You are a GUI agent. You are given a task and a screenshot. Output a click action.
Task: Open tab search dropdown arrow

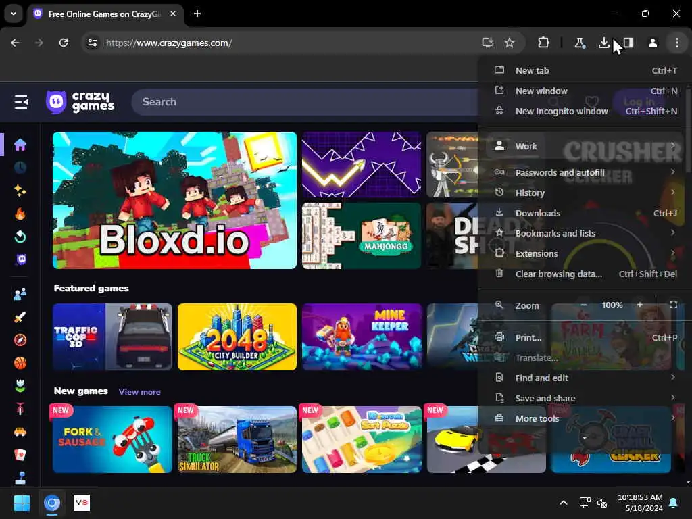coord(14,14)
